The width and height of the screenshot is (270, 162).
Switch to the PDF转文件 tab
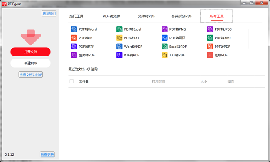[111, 16]
